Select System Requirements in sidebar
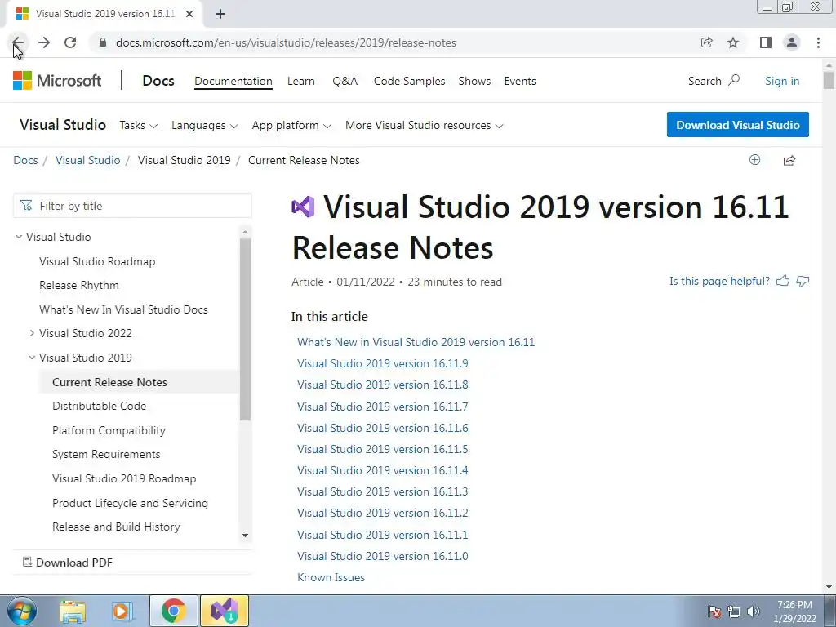The image size is (836, 627). pos(106,454)
